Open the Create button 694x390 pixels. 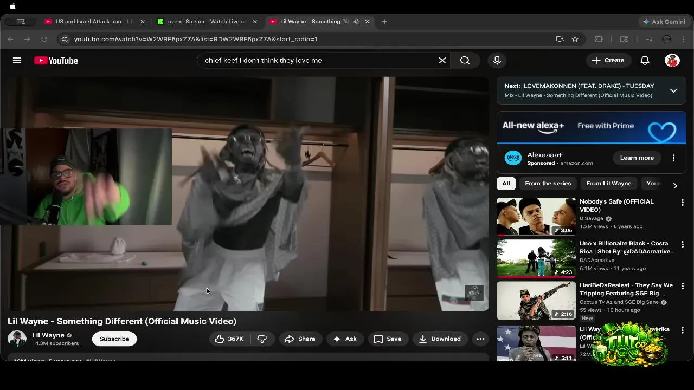pyautogui.click(x=608, y=60)
